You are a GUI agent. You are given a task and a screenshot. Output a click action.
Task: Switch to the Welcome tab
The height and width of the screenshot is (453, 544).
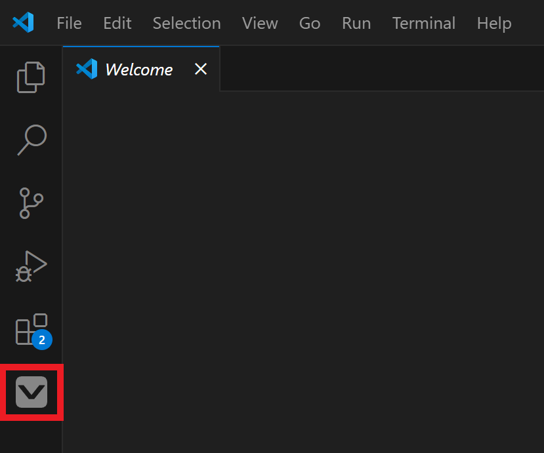pyautogui.click(x=138, y=69)
